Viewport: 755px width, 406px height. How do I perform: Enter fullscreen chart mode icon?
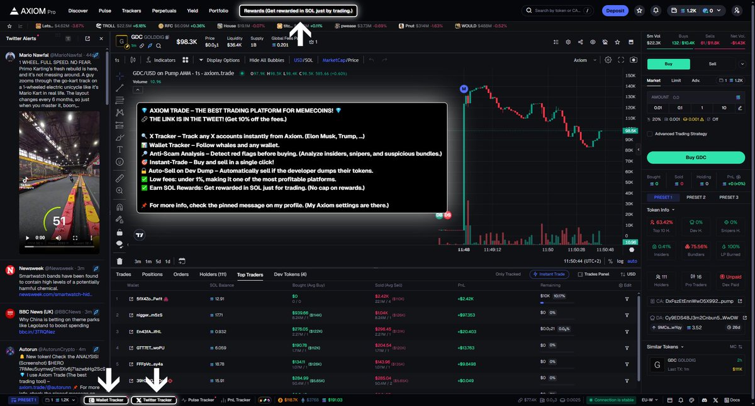click(x=620, y=60)
